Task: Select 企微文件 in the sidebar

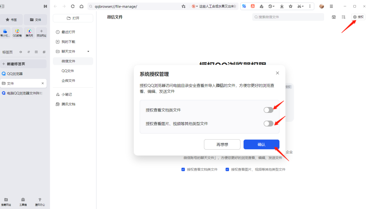Action: tap(73, 80)
